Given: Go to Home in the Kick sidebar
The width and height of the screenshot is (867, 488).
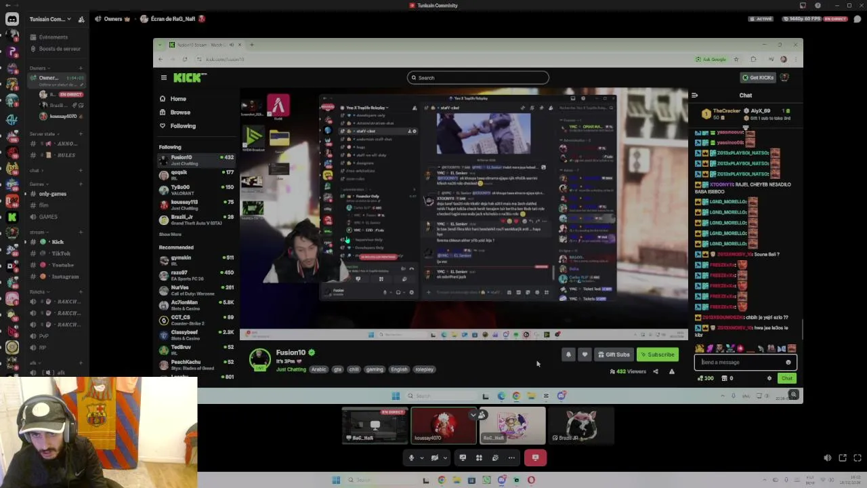Looking at the screenshot, I should coord(178,99).
